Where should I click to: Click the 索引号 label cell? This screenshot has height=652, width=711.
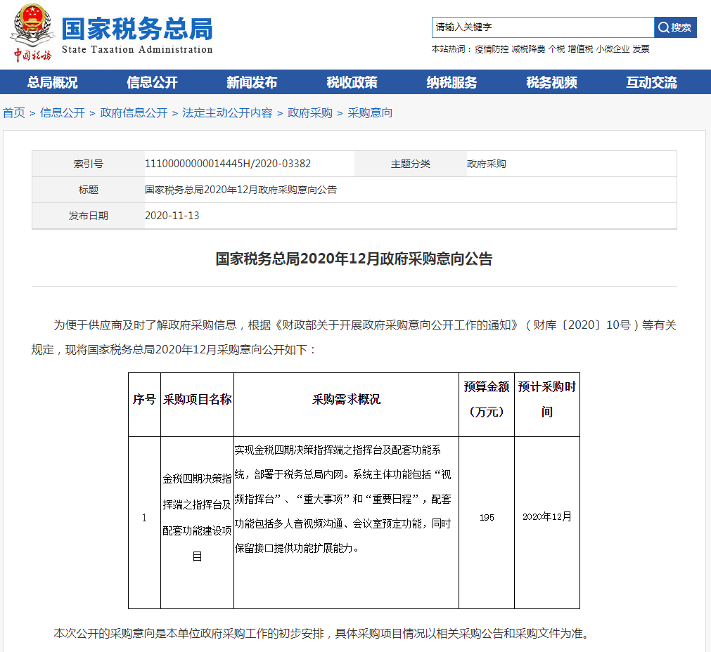click(x=89, y=164)
